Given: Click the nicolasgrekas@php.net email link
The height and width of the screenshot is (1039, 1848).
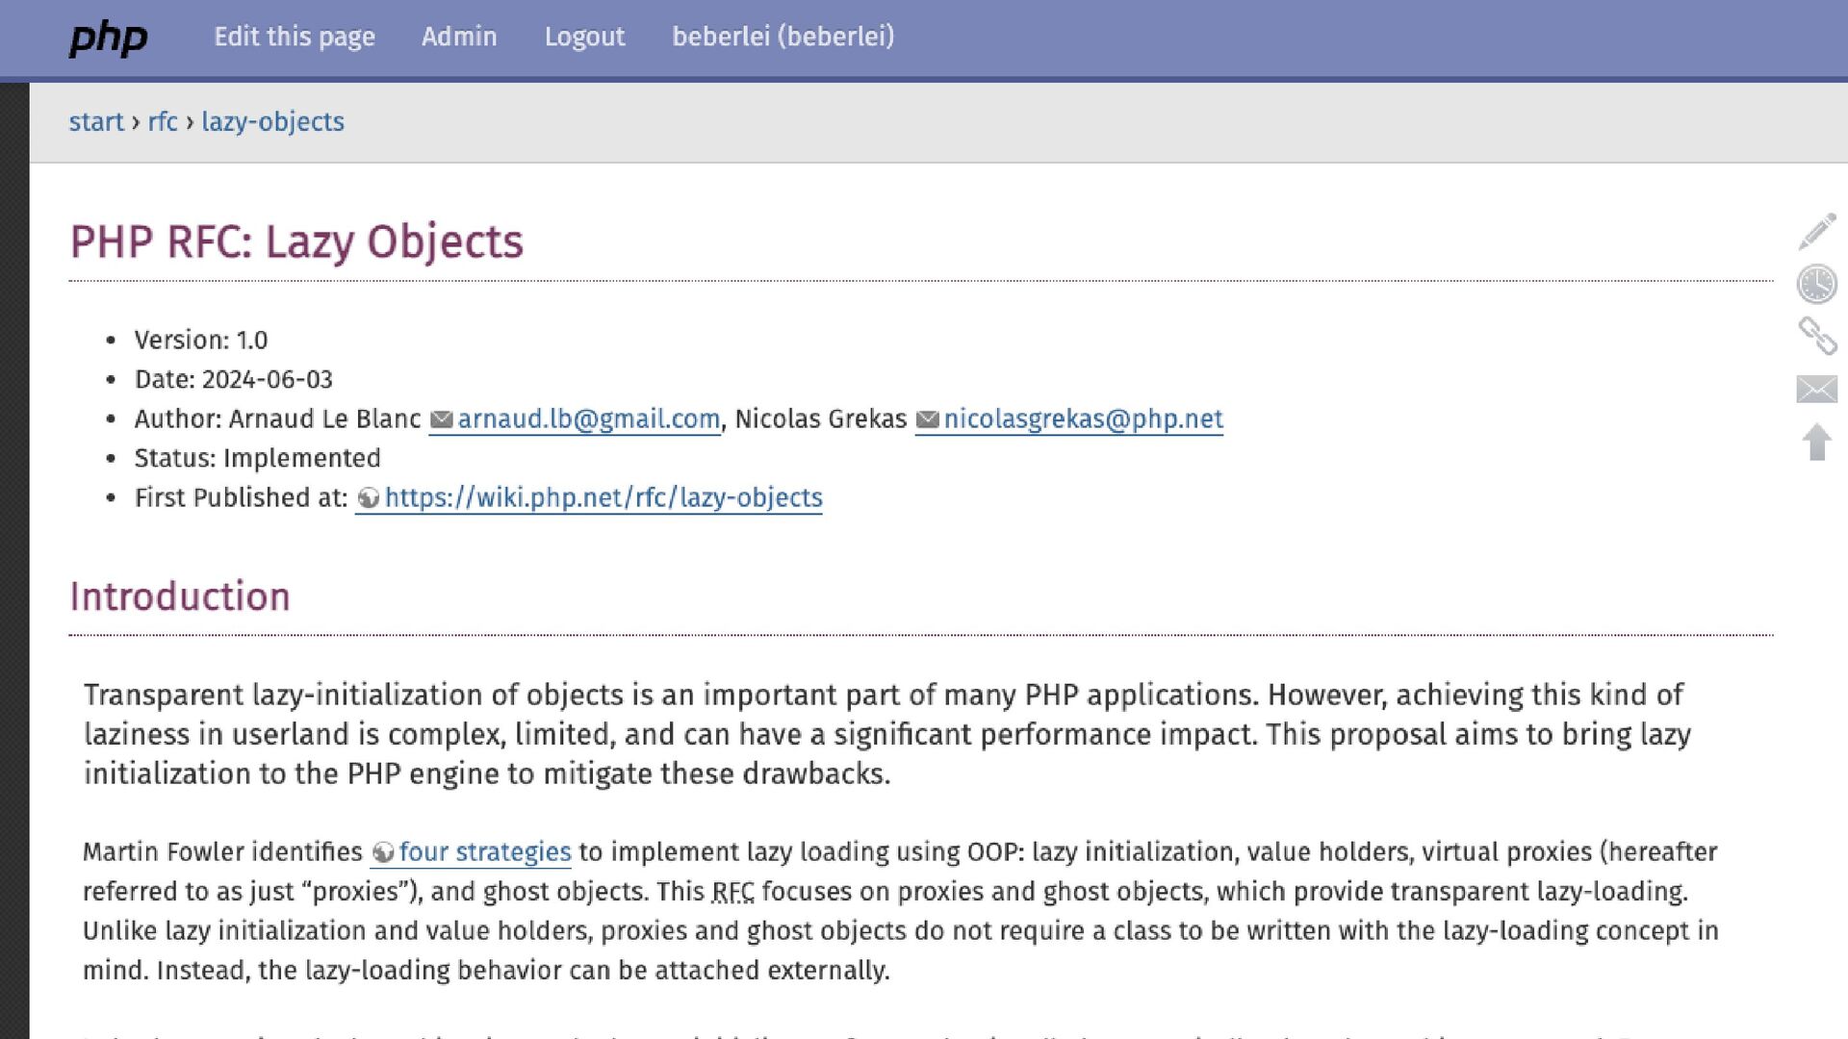Looking at the screenshot, I should 1083,419.
